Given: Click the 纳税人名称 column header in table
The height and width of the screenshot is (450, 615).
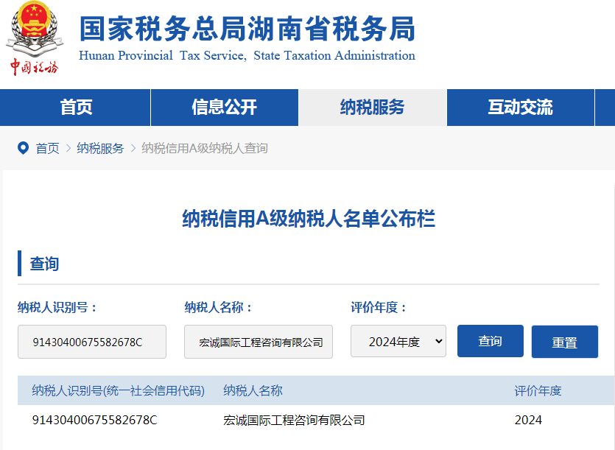Looking at the screenshot, I should coord(253,391).
